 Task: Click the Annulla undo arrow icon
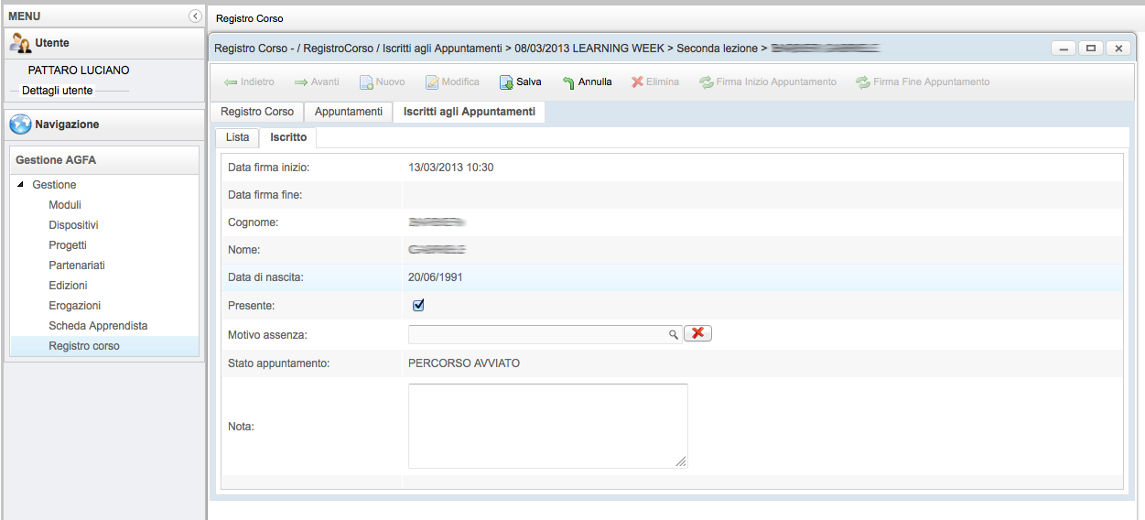[568, 82]
